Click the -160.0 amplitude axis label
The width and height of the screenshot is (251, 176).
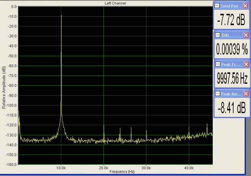tap(11, 165)
